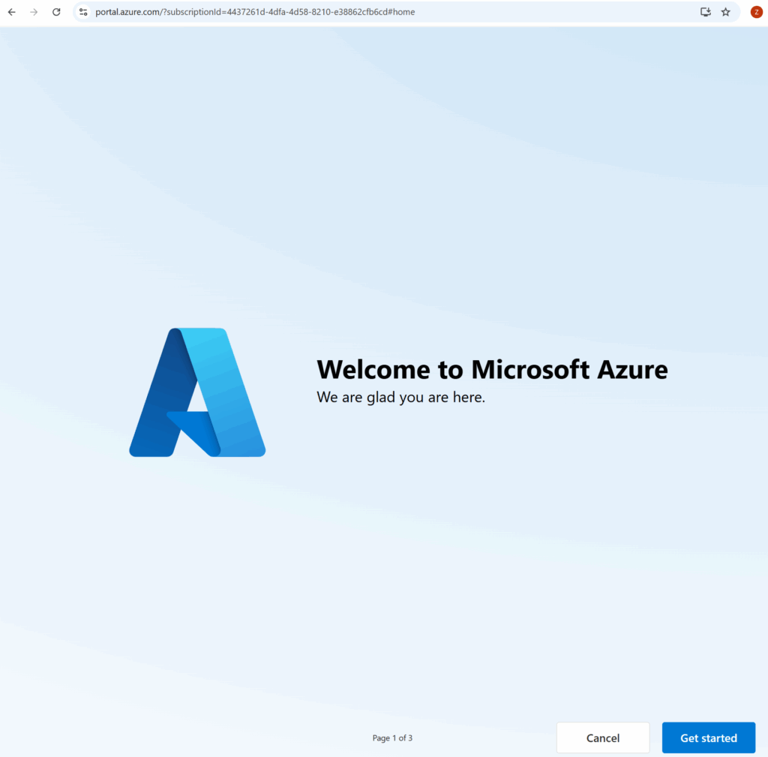Click the 'We are glad you are here.' text
This screenshot has width=768, height=757.
point(400,397)
